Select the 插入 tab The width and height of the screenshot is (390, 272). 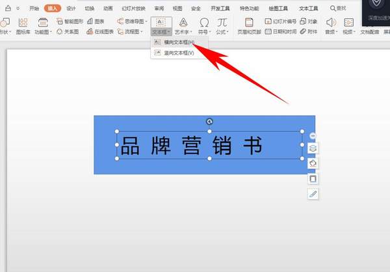click(53, 8)
